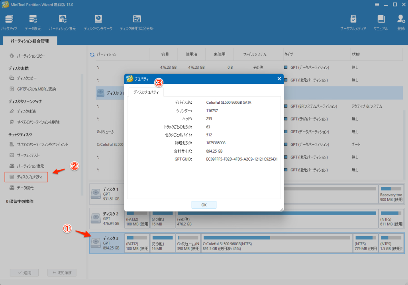Open ディスク使用状況分析 (Space Analyzer)
The height and width of the screenshot is (285, 408).
(x=137, y=23)
